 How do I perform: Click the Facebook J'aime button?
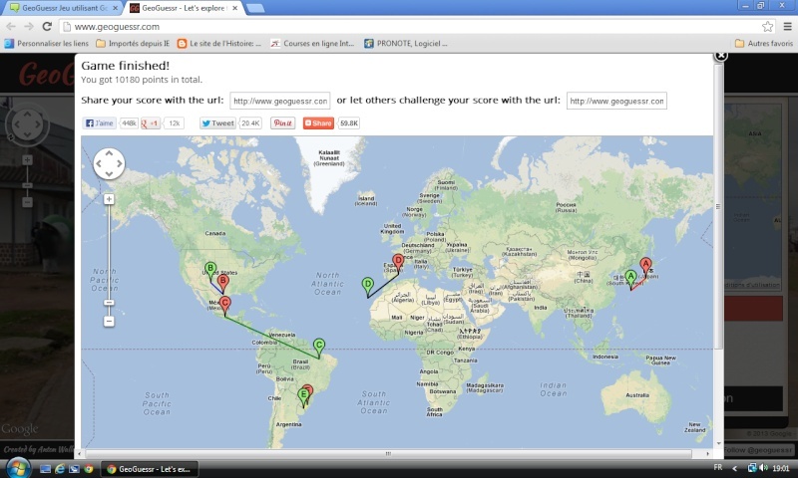click(x=100, y=122)
